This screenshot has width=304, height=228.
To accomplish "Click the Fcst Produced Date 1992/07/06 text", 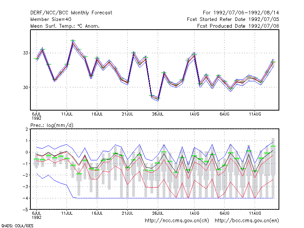I will point(238,26).
